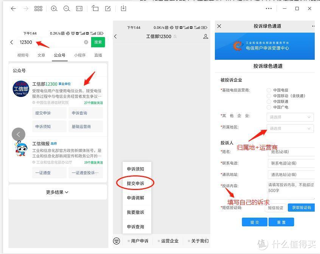This screenshot has height=254, width=320.
Task: Clear the 12300 search text
Action: tap(86, 42)
